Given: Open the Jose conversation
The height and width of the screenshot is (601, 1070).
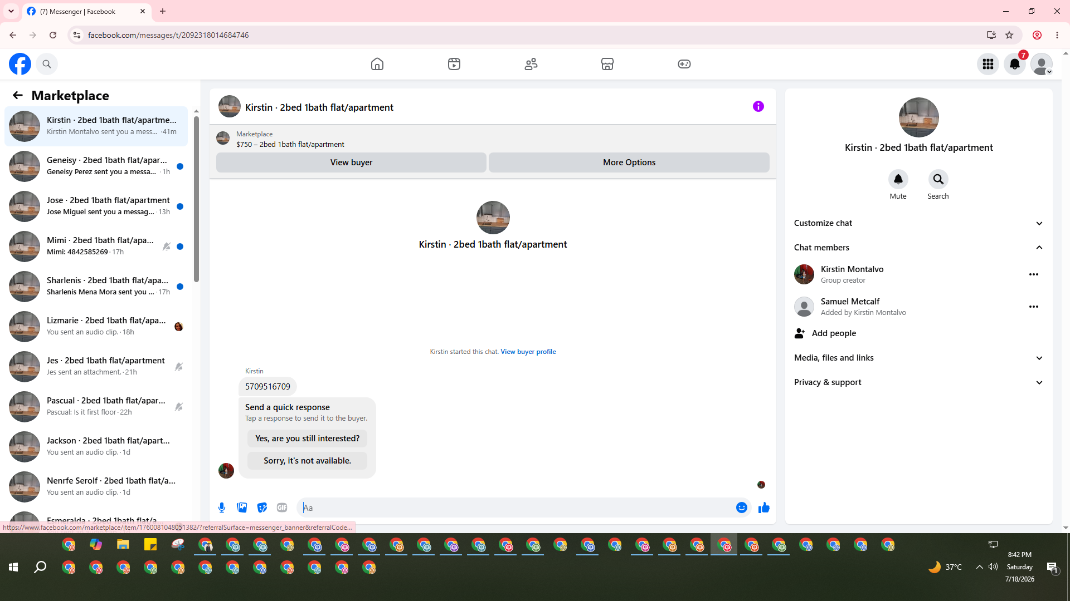Looking at the screenshot, I should coord(96,206).
